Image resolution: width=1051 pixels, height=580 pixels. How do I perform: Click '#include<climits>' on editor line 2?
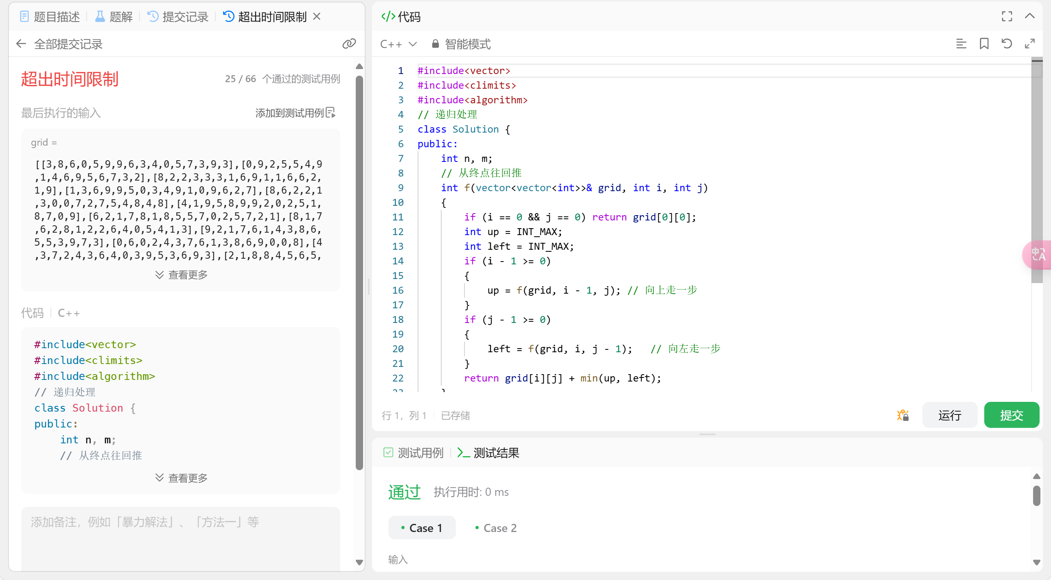coord(467,85)
